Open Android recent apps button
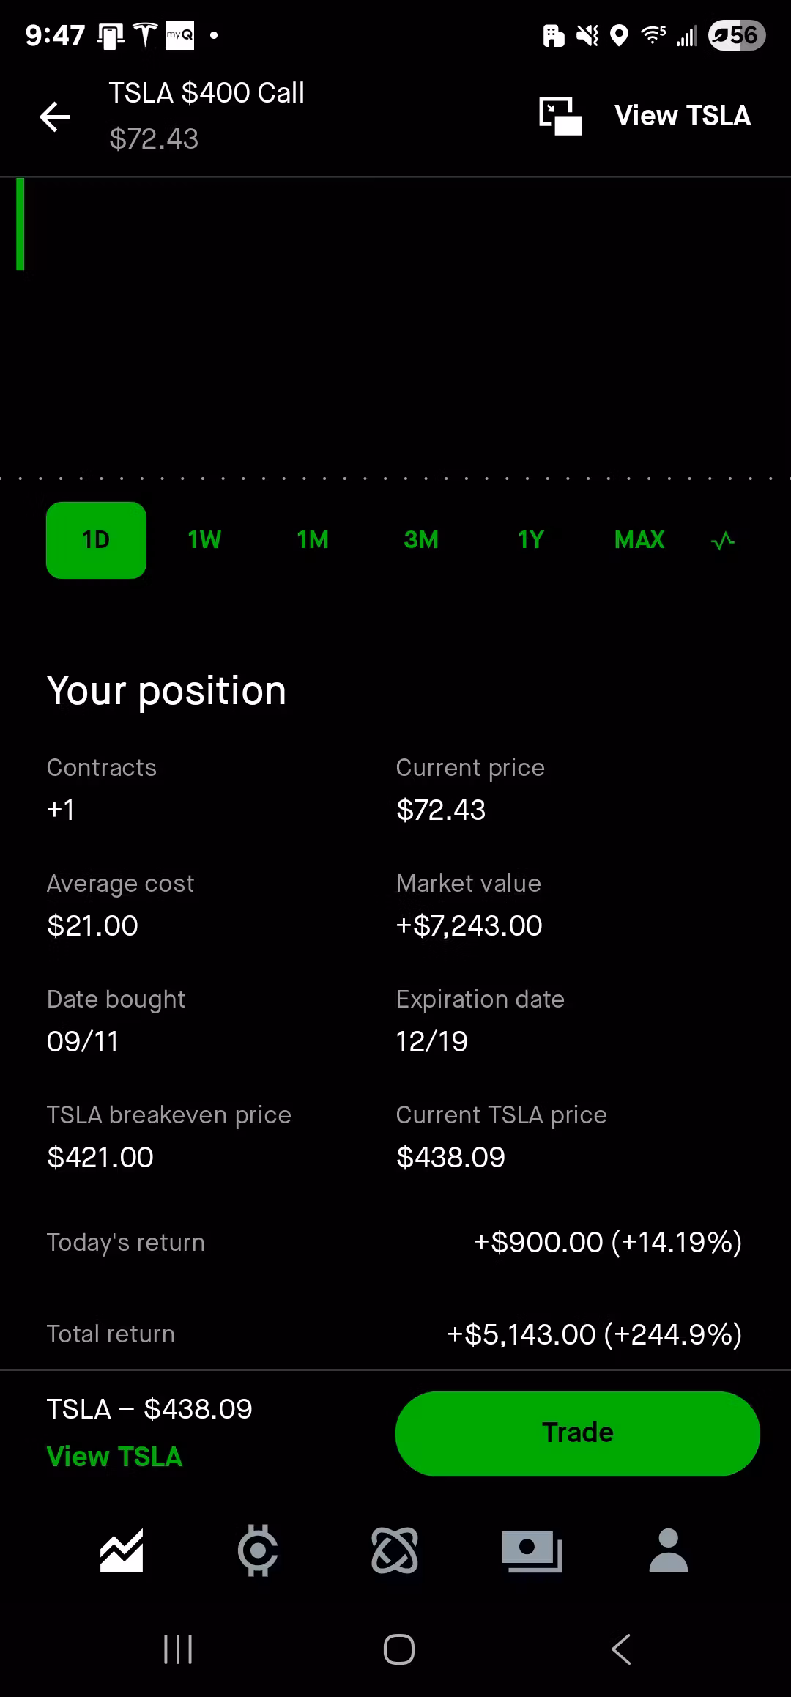The image size is (791, 1697). 178,1649
